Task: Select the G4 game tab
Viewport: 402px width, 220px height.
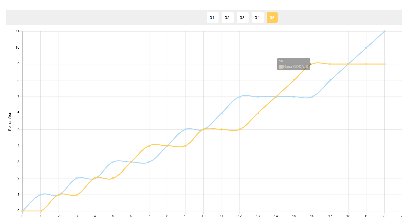Action: coord(257,18)
